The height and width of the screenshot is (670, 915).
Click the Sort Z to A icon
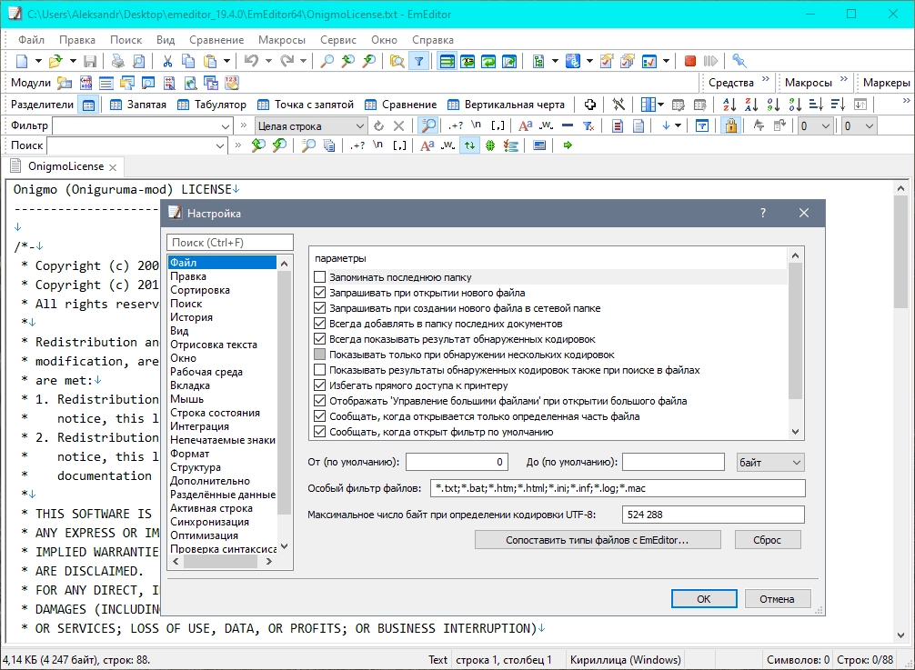pyautogui.click(x=751, y=105)
